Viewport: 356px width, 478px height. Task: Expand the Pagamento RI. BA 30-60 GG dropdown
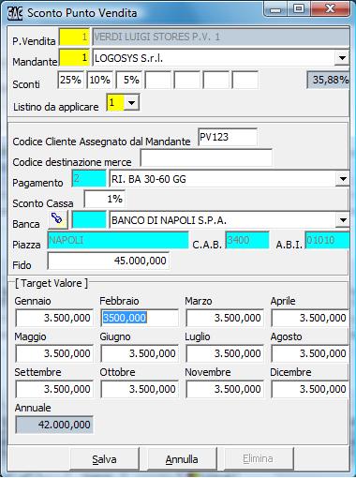(343, 179)
